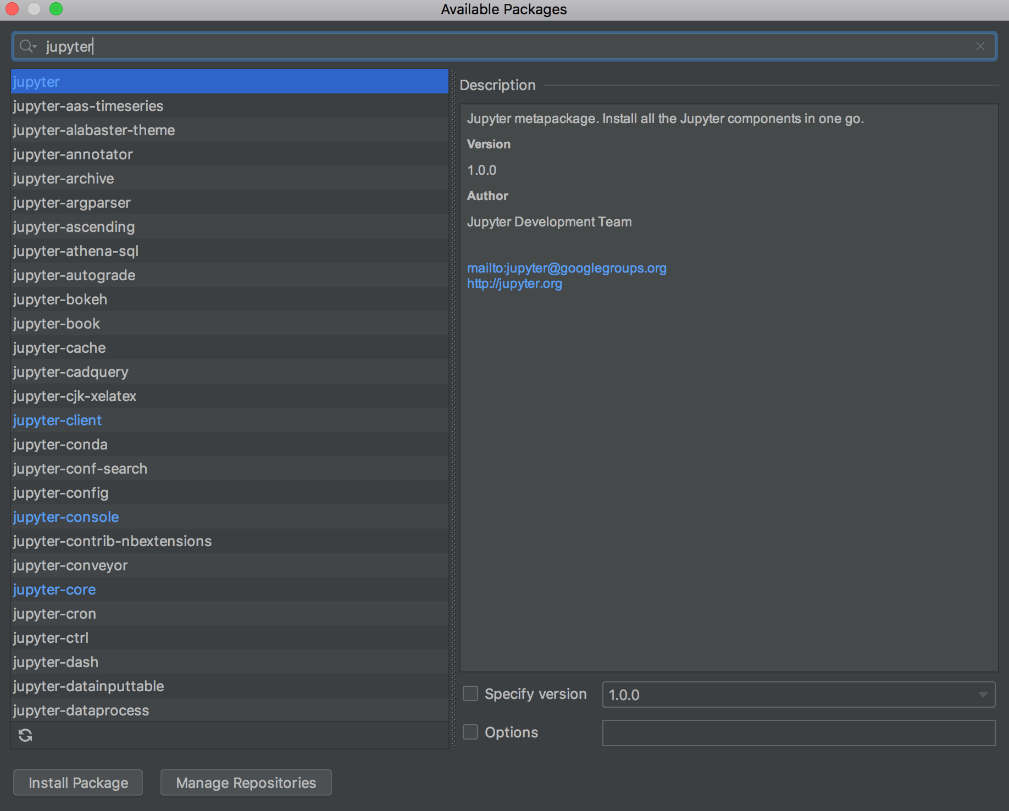Open the version 1.0.0 dropdown
The image size is (1009, 811).
click(x=799, y=695)
